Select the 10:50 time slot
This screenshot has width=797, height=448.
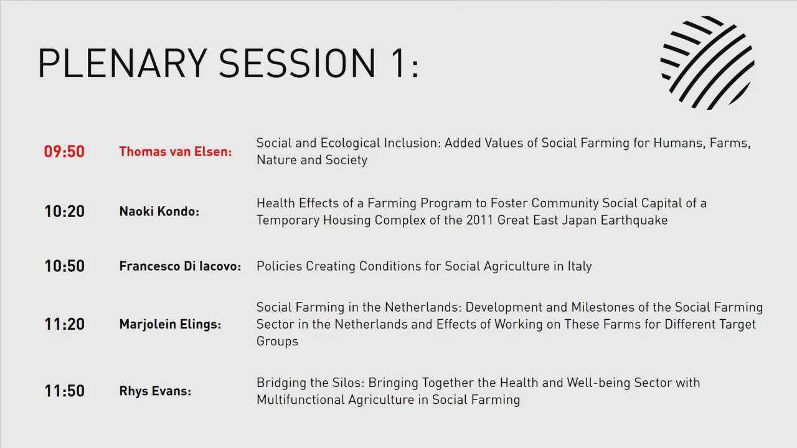click(x=64, y=266)
